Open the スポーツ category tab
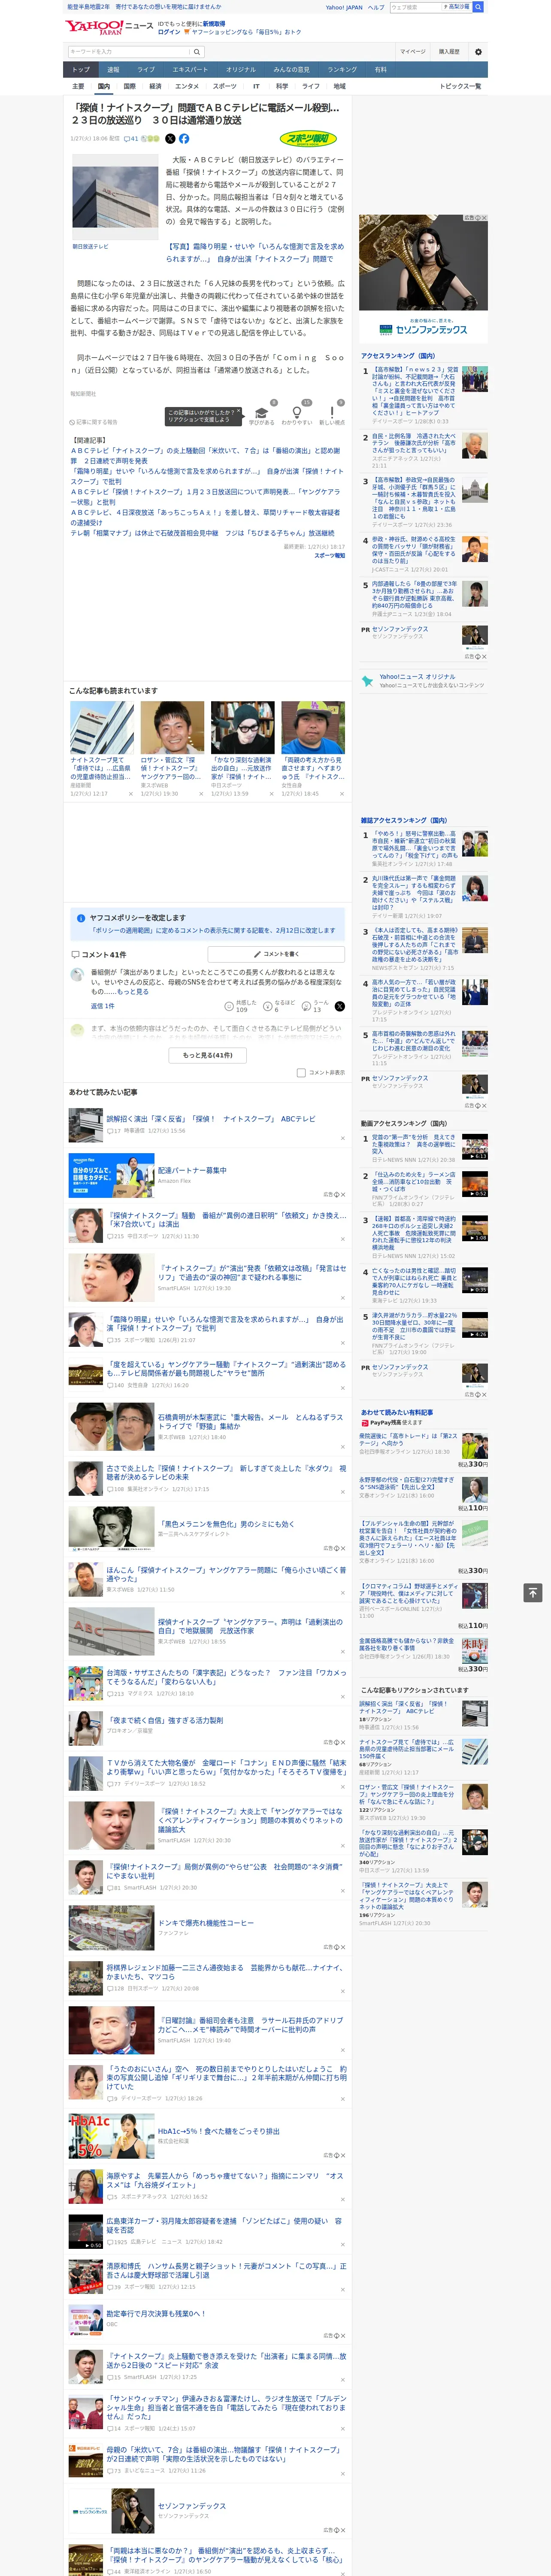This screenshot has height=2576, width=551. [224, 87]
